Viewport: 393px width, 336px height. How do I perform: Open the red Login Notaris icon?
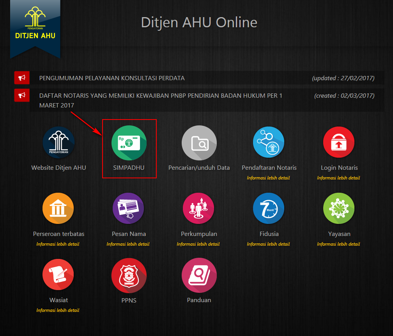[x=339, y=142]
